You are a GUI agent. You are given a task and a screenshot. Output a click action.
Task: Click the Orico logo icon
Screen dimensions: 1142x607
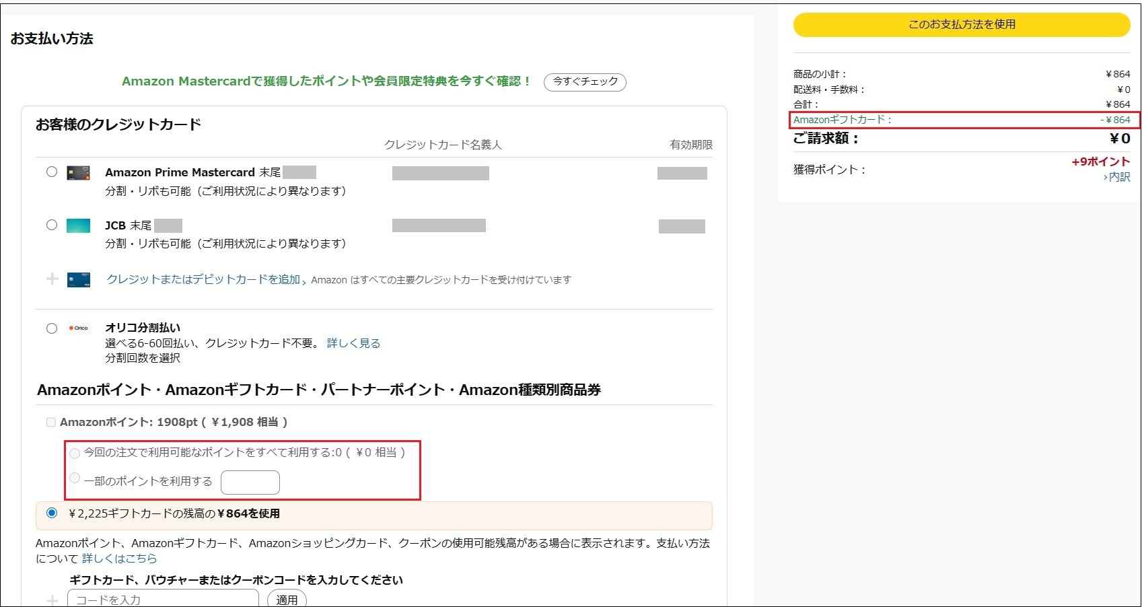[78, 328]
